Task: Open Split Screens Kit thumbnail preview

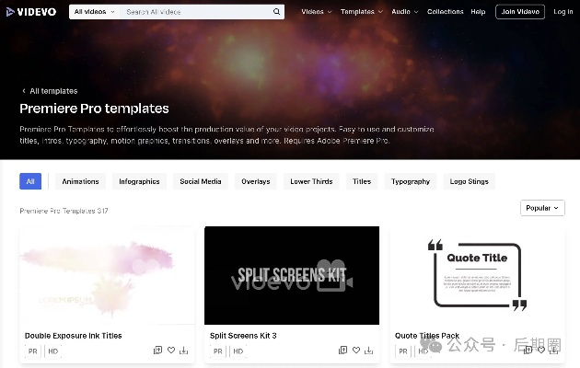Action: tap(292, 275)
